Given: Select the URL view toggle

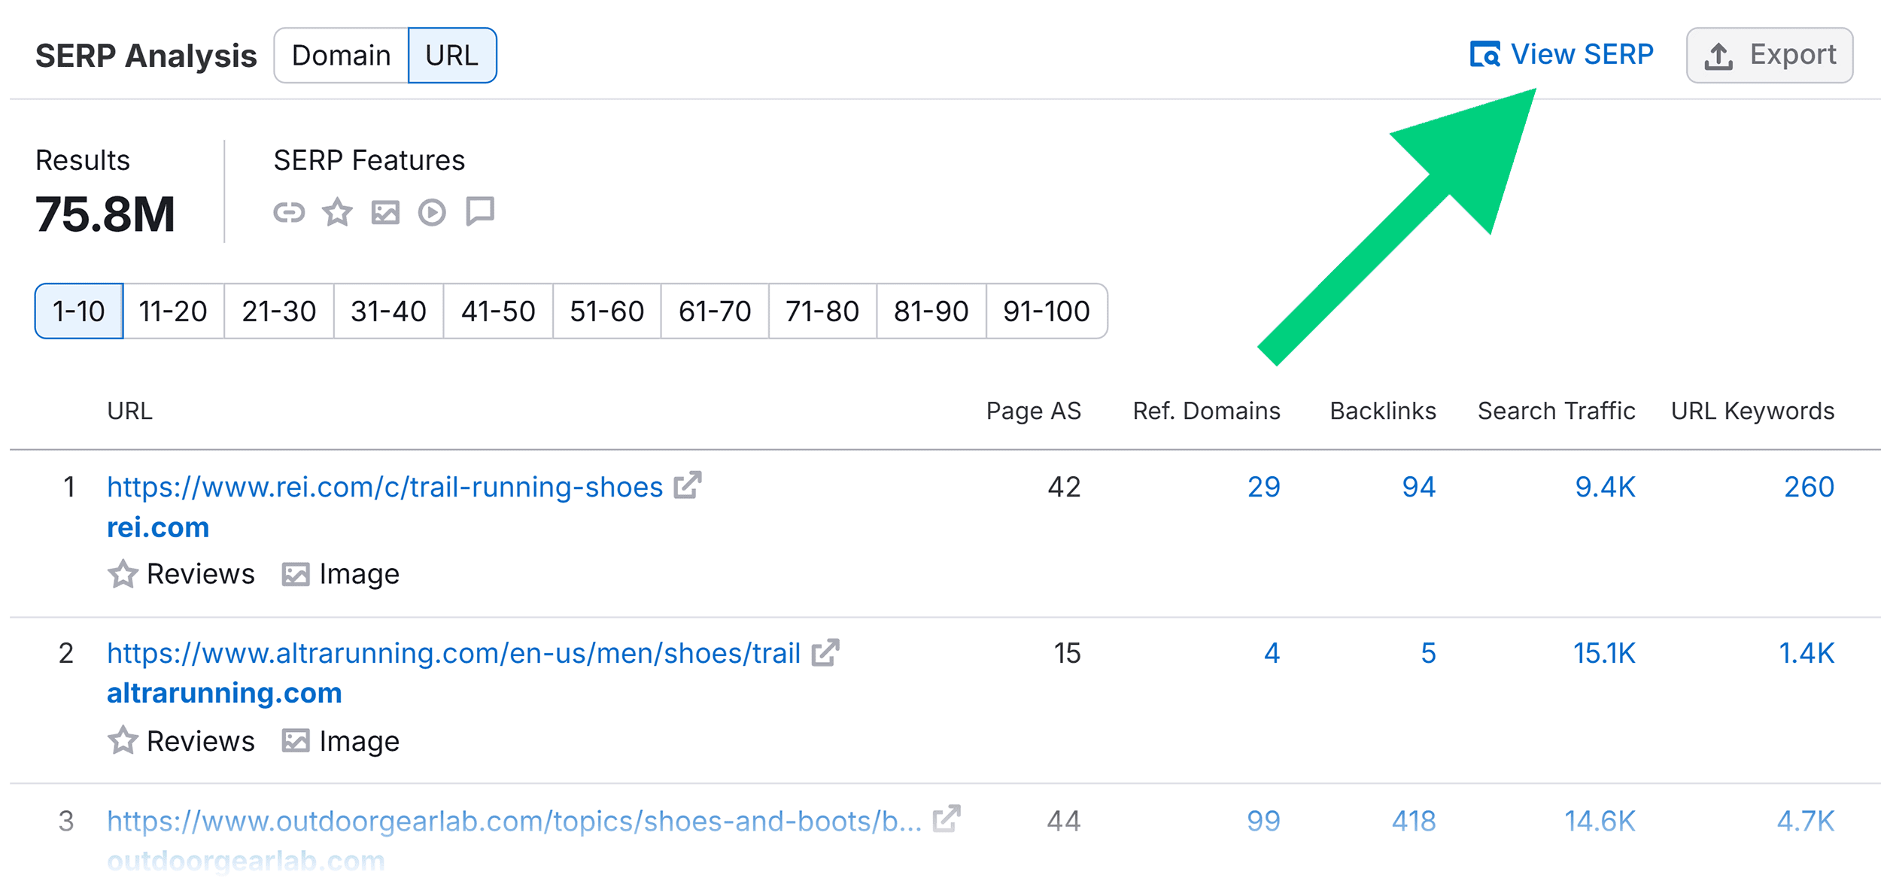Looking at the screenshot, I should (x=452, y=55).
